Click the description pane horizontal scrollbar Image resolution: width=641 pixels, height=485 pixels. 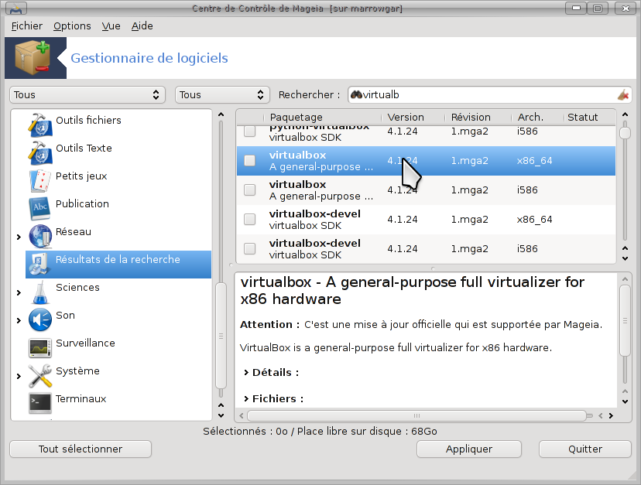coord(416,415)
